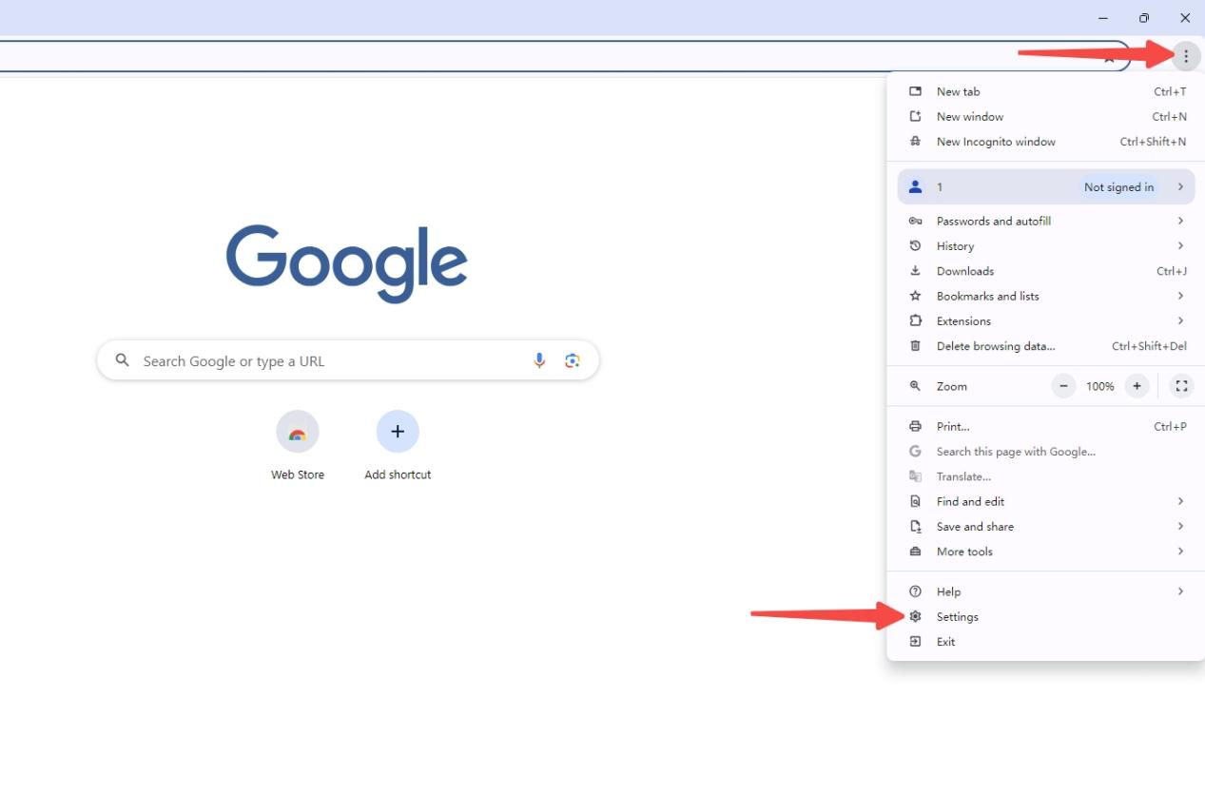Click the Settings gear icon
This screenshot has width=1205, height=794.
[915, 617]
